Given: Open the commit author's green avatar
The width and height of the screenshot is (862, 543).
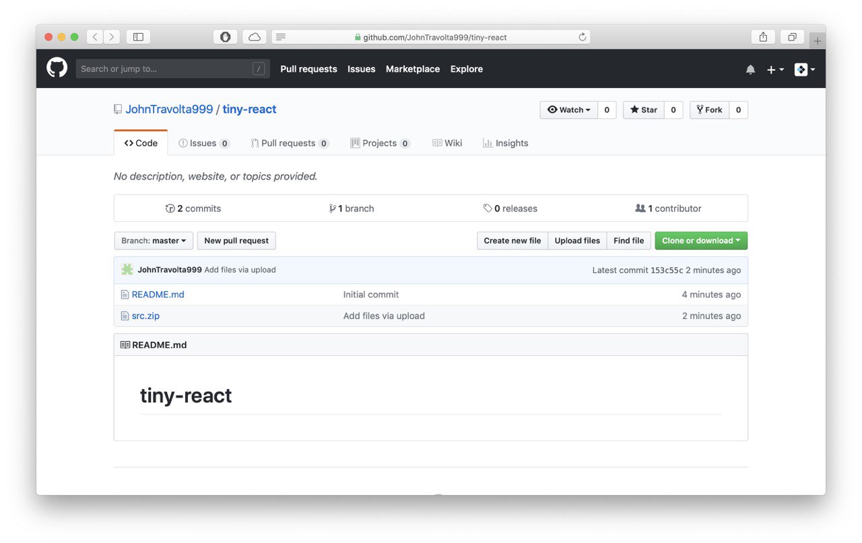Looking at the screenshot, I should tap(127, 270).
